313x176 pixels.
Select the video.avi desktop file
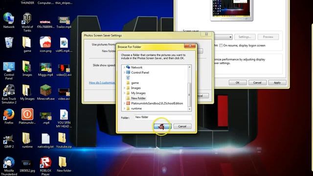tap(64, 94)
